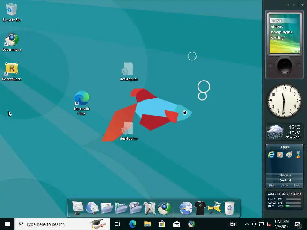Open Internet Explorer from the Apps gadget
The height and width of the screenshot is (230, 307).
271,155
